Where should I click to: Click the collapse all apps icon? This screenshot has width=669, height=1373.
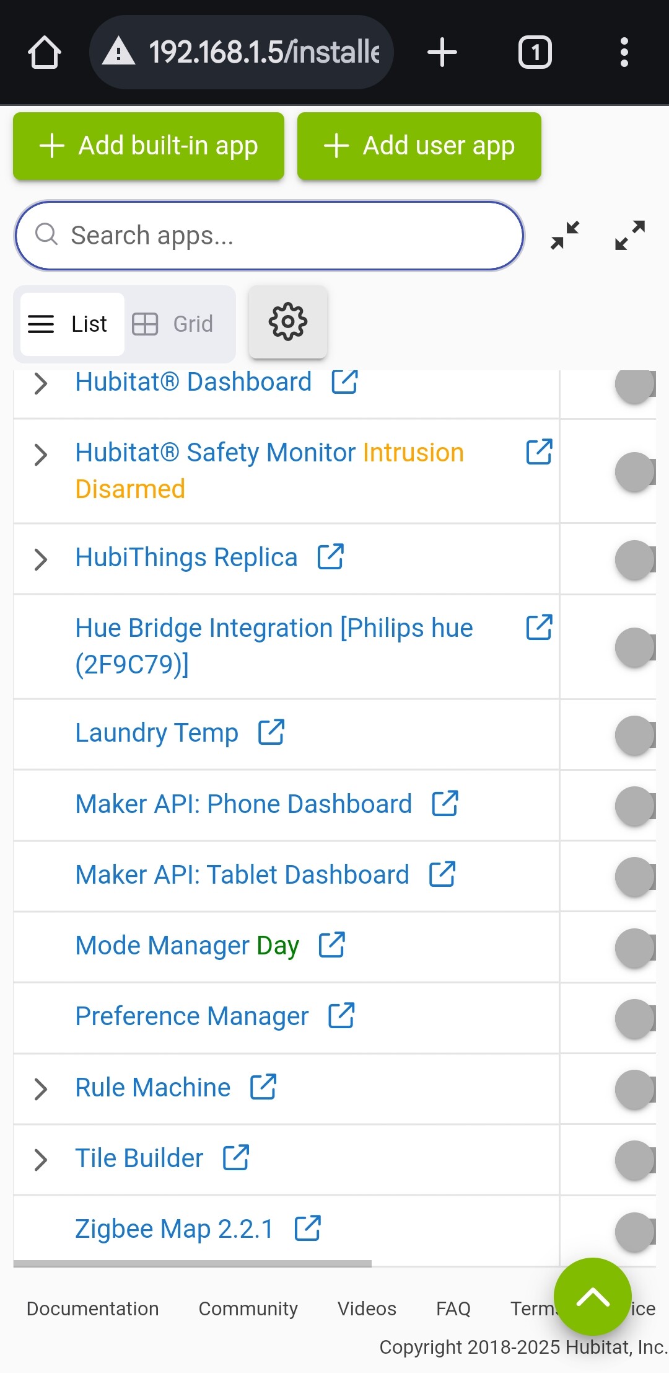click(565, 236)
